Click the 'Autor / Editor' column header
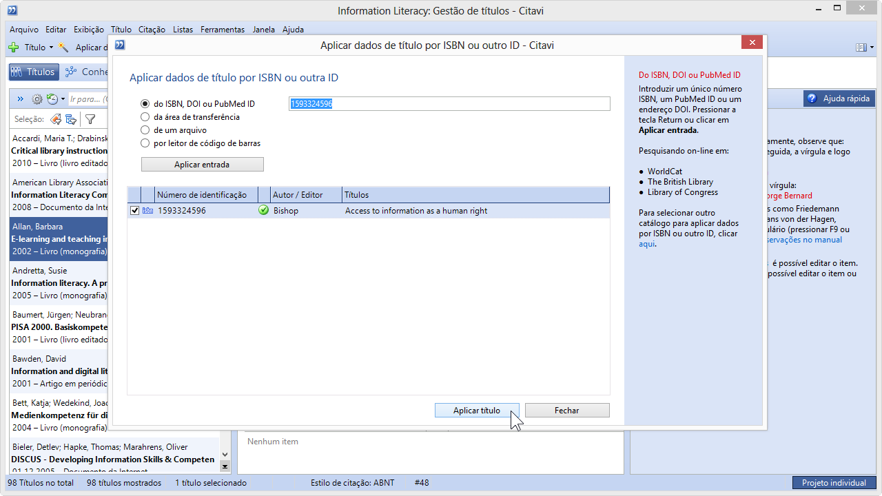The height and width of the screenshot is (496, 882). (x=305, y=195)
